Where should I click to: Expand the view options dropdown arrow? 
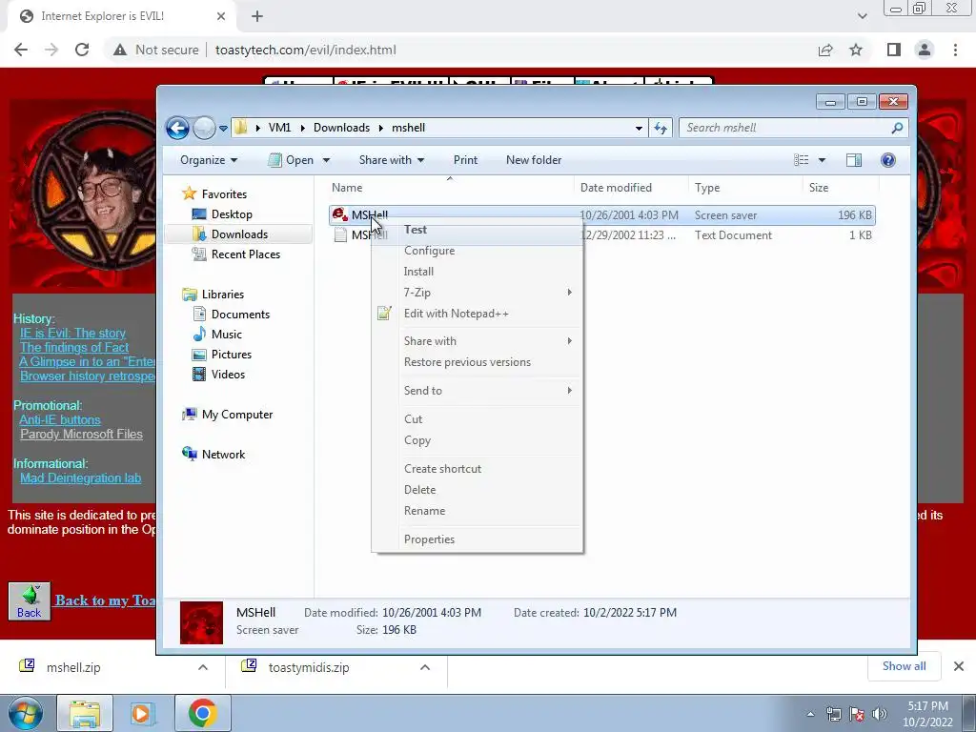point(822,160)
